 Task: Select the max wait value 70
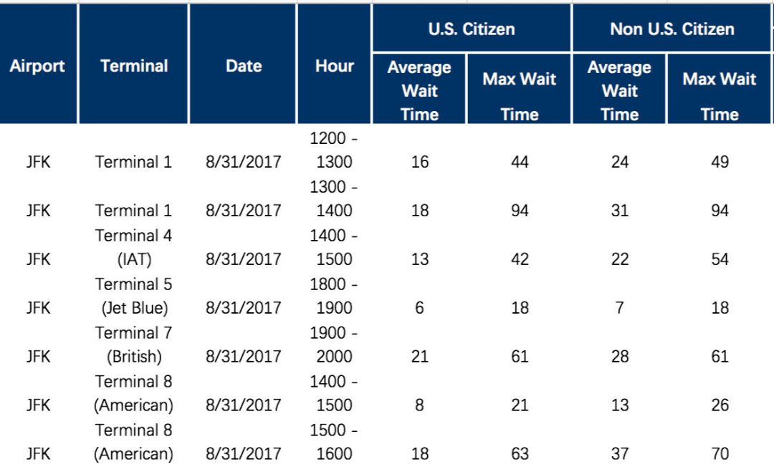click(720, 454)
